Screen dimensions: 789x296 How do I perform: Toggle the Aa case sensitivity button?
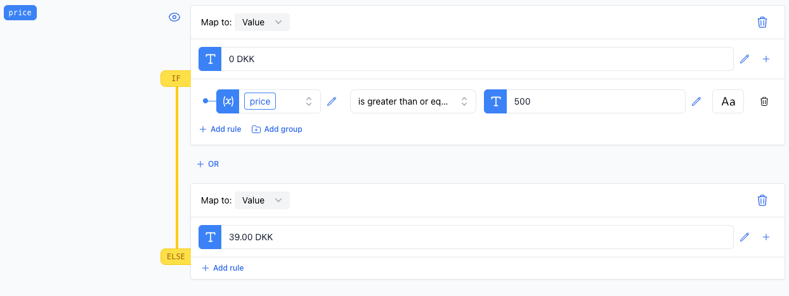point(728,101)
